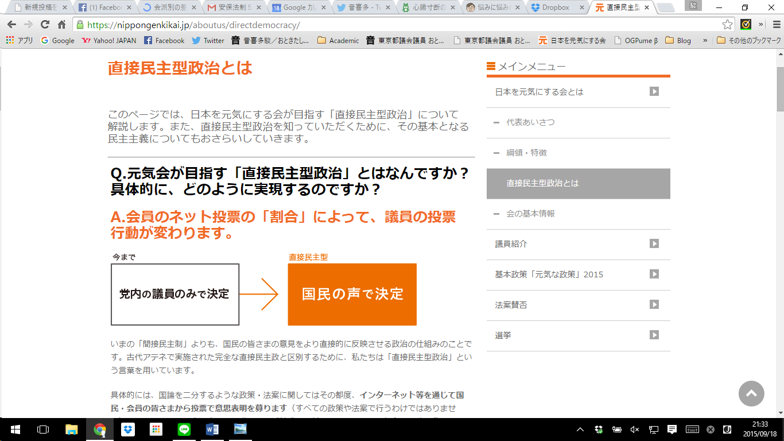Open Dropbox app in the taskbar
Screen dimensions: 784x441
[128, 429]
